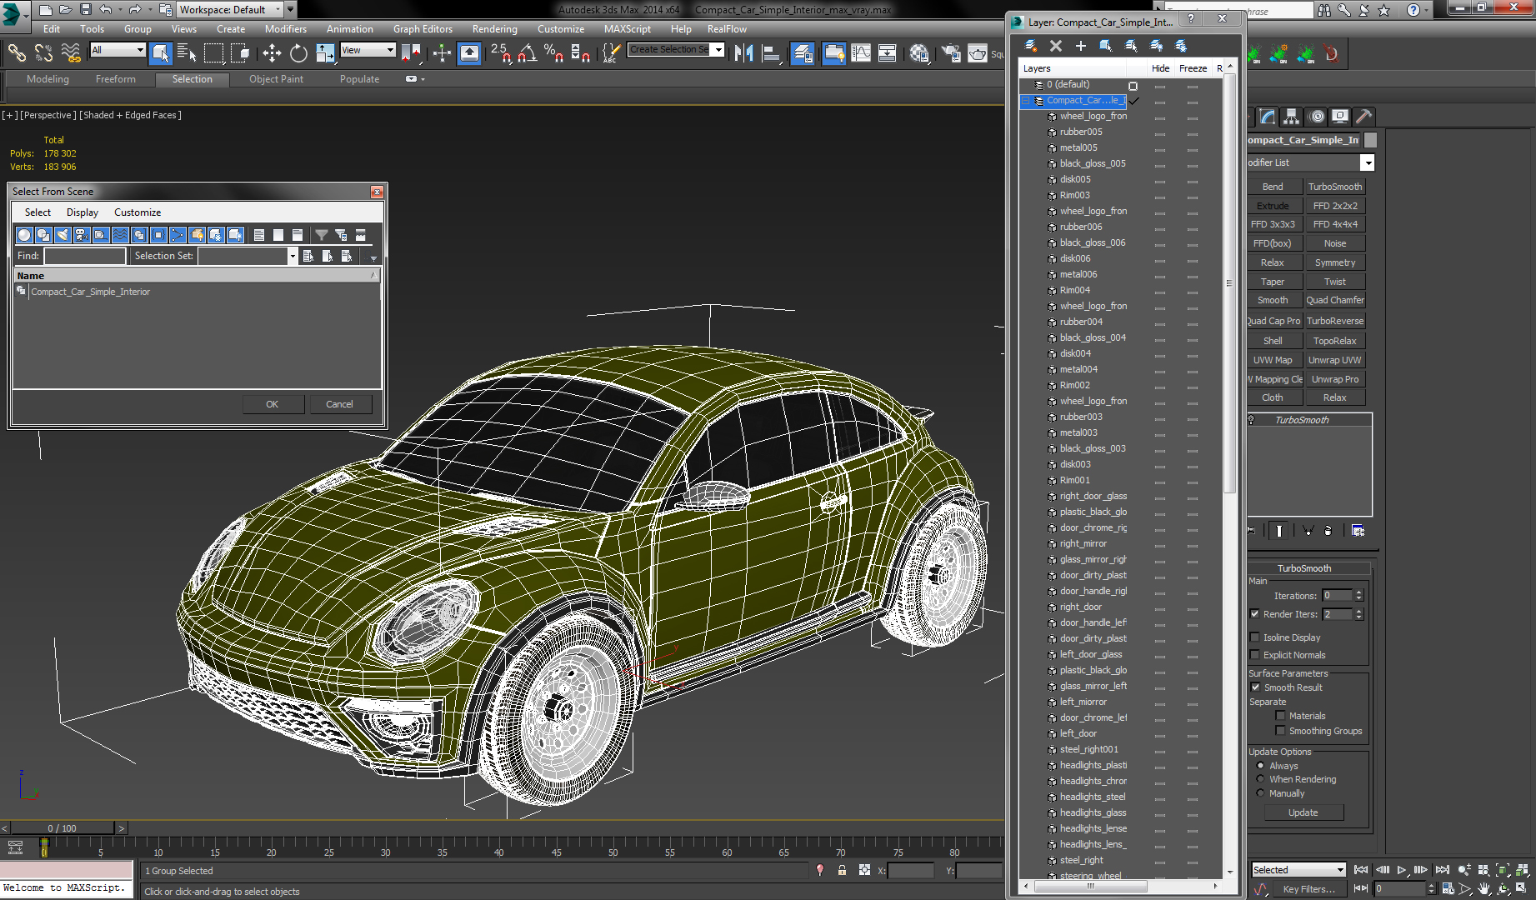The image size is (1536, 900).
Task: Toggle Display Lights filter in Select From Scene
Action: coord(63,235)
